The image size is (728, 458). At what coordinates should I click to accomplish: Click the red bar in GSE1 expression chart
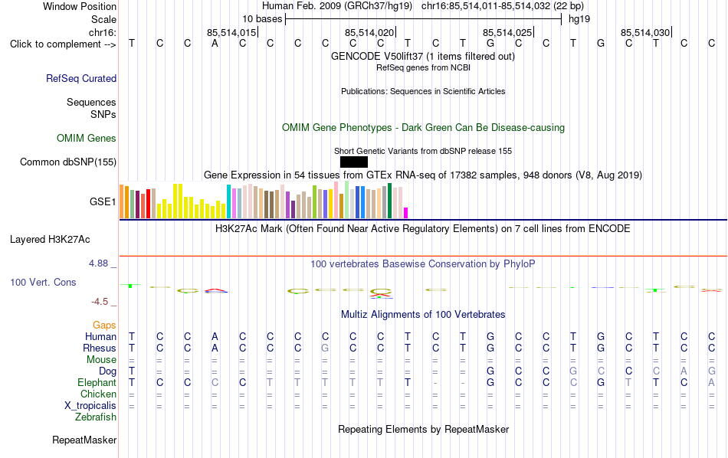click(148, 204)
